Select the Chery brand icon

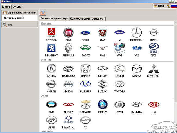[x=69, y=105]
